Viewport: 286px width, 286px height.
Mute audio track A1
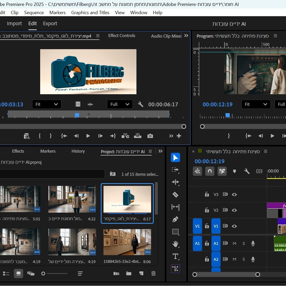point(235,244)
